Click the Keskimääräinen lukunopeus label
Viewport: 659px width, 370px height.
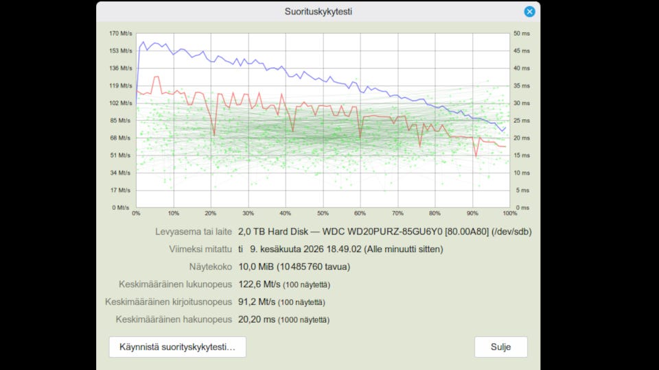(175, 284)
